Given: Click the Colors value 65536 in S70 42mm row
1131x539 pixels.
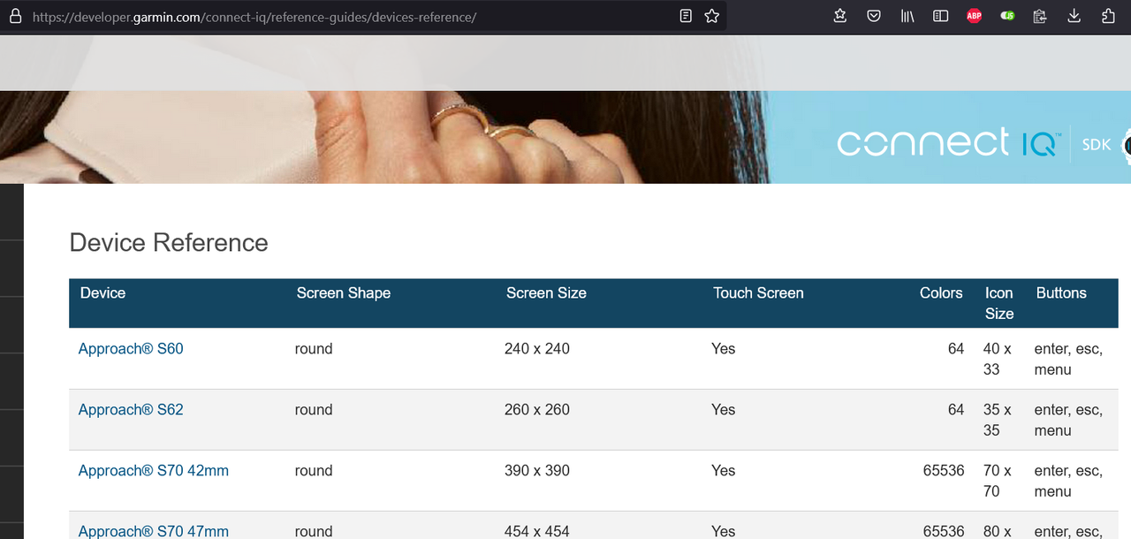Looking at the screenshot, I should [944, 471].
